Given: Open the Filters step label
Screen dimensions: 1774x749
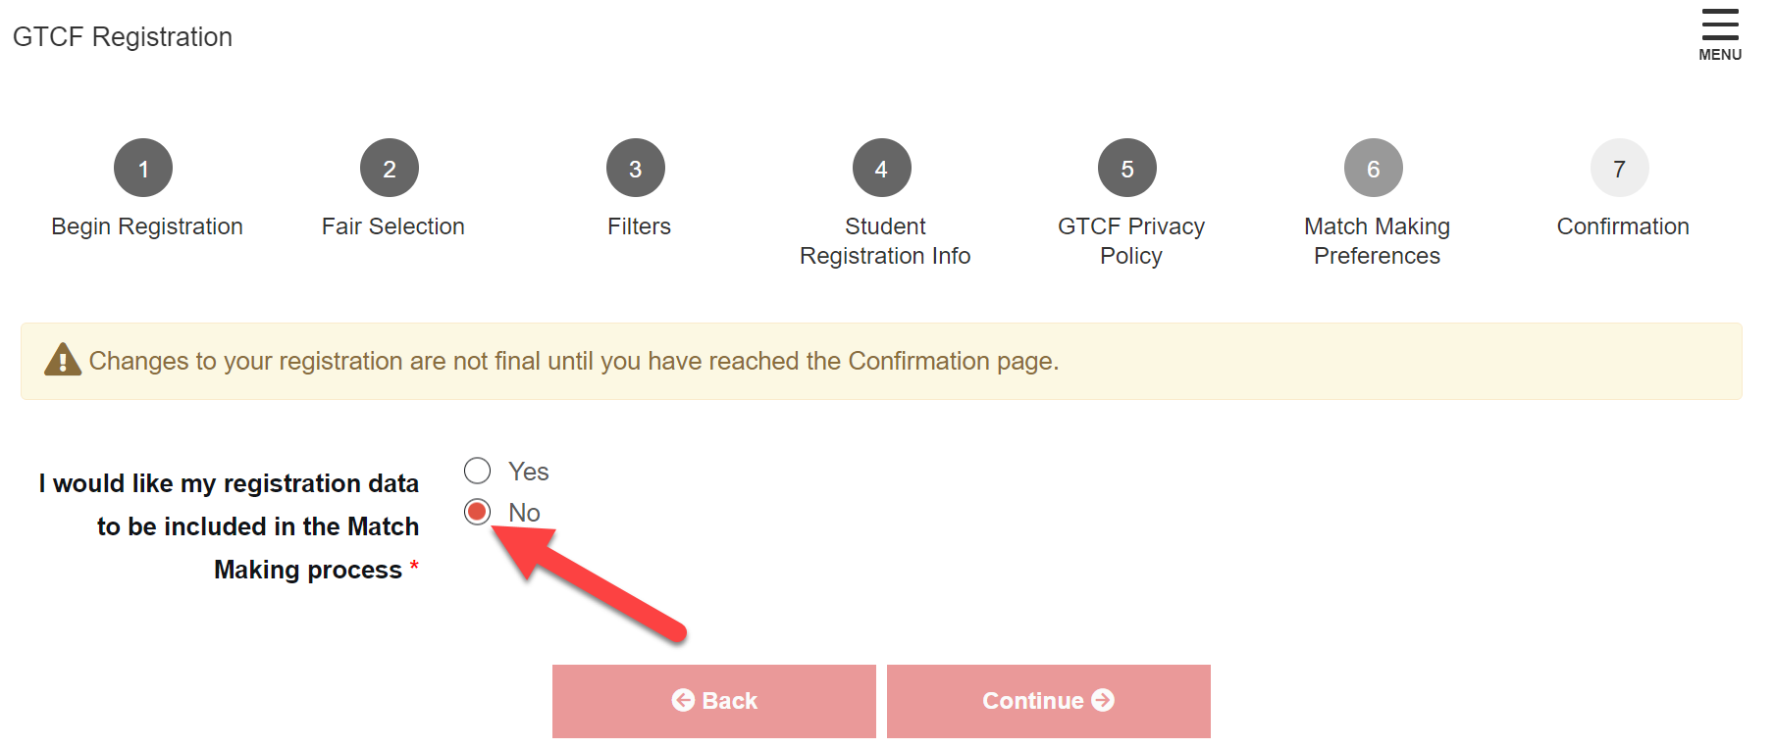Looking at the screenshot, I should [x=639, y=226].
